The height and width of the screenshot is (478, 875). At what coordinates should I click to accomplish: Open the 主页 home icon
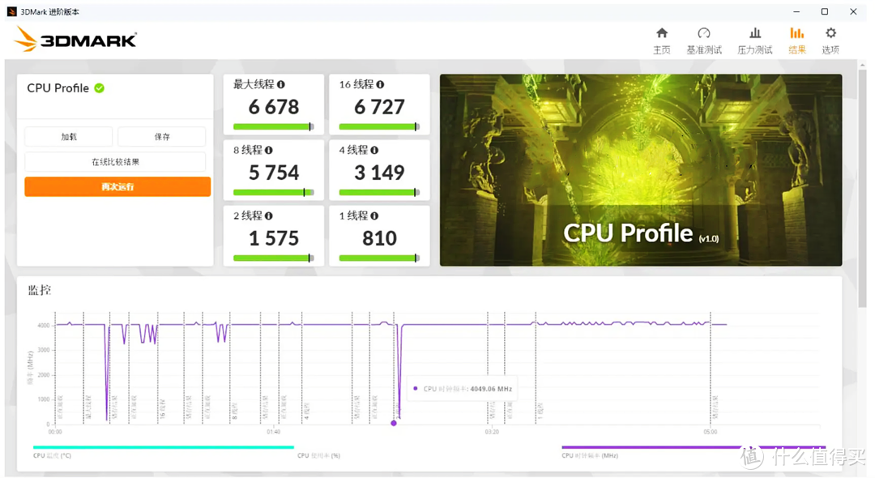tap(662, 33)
